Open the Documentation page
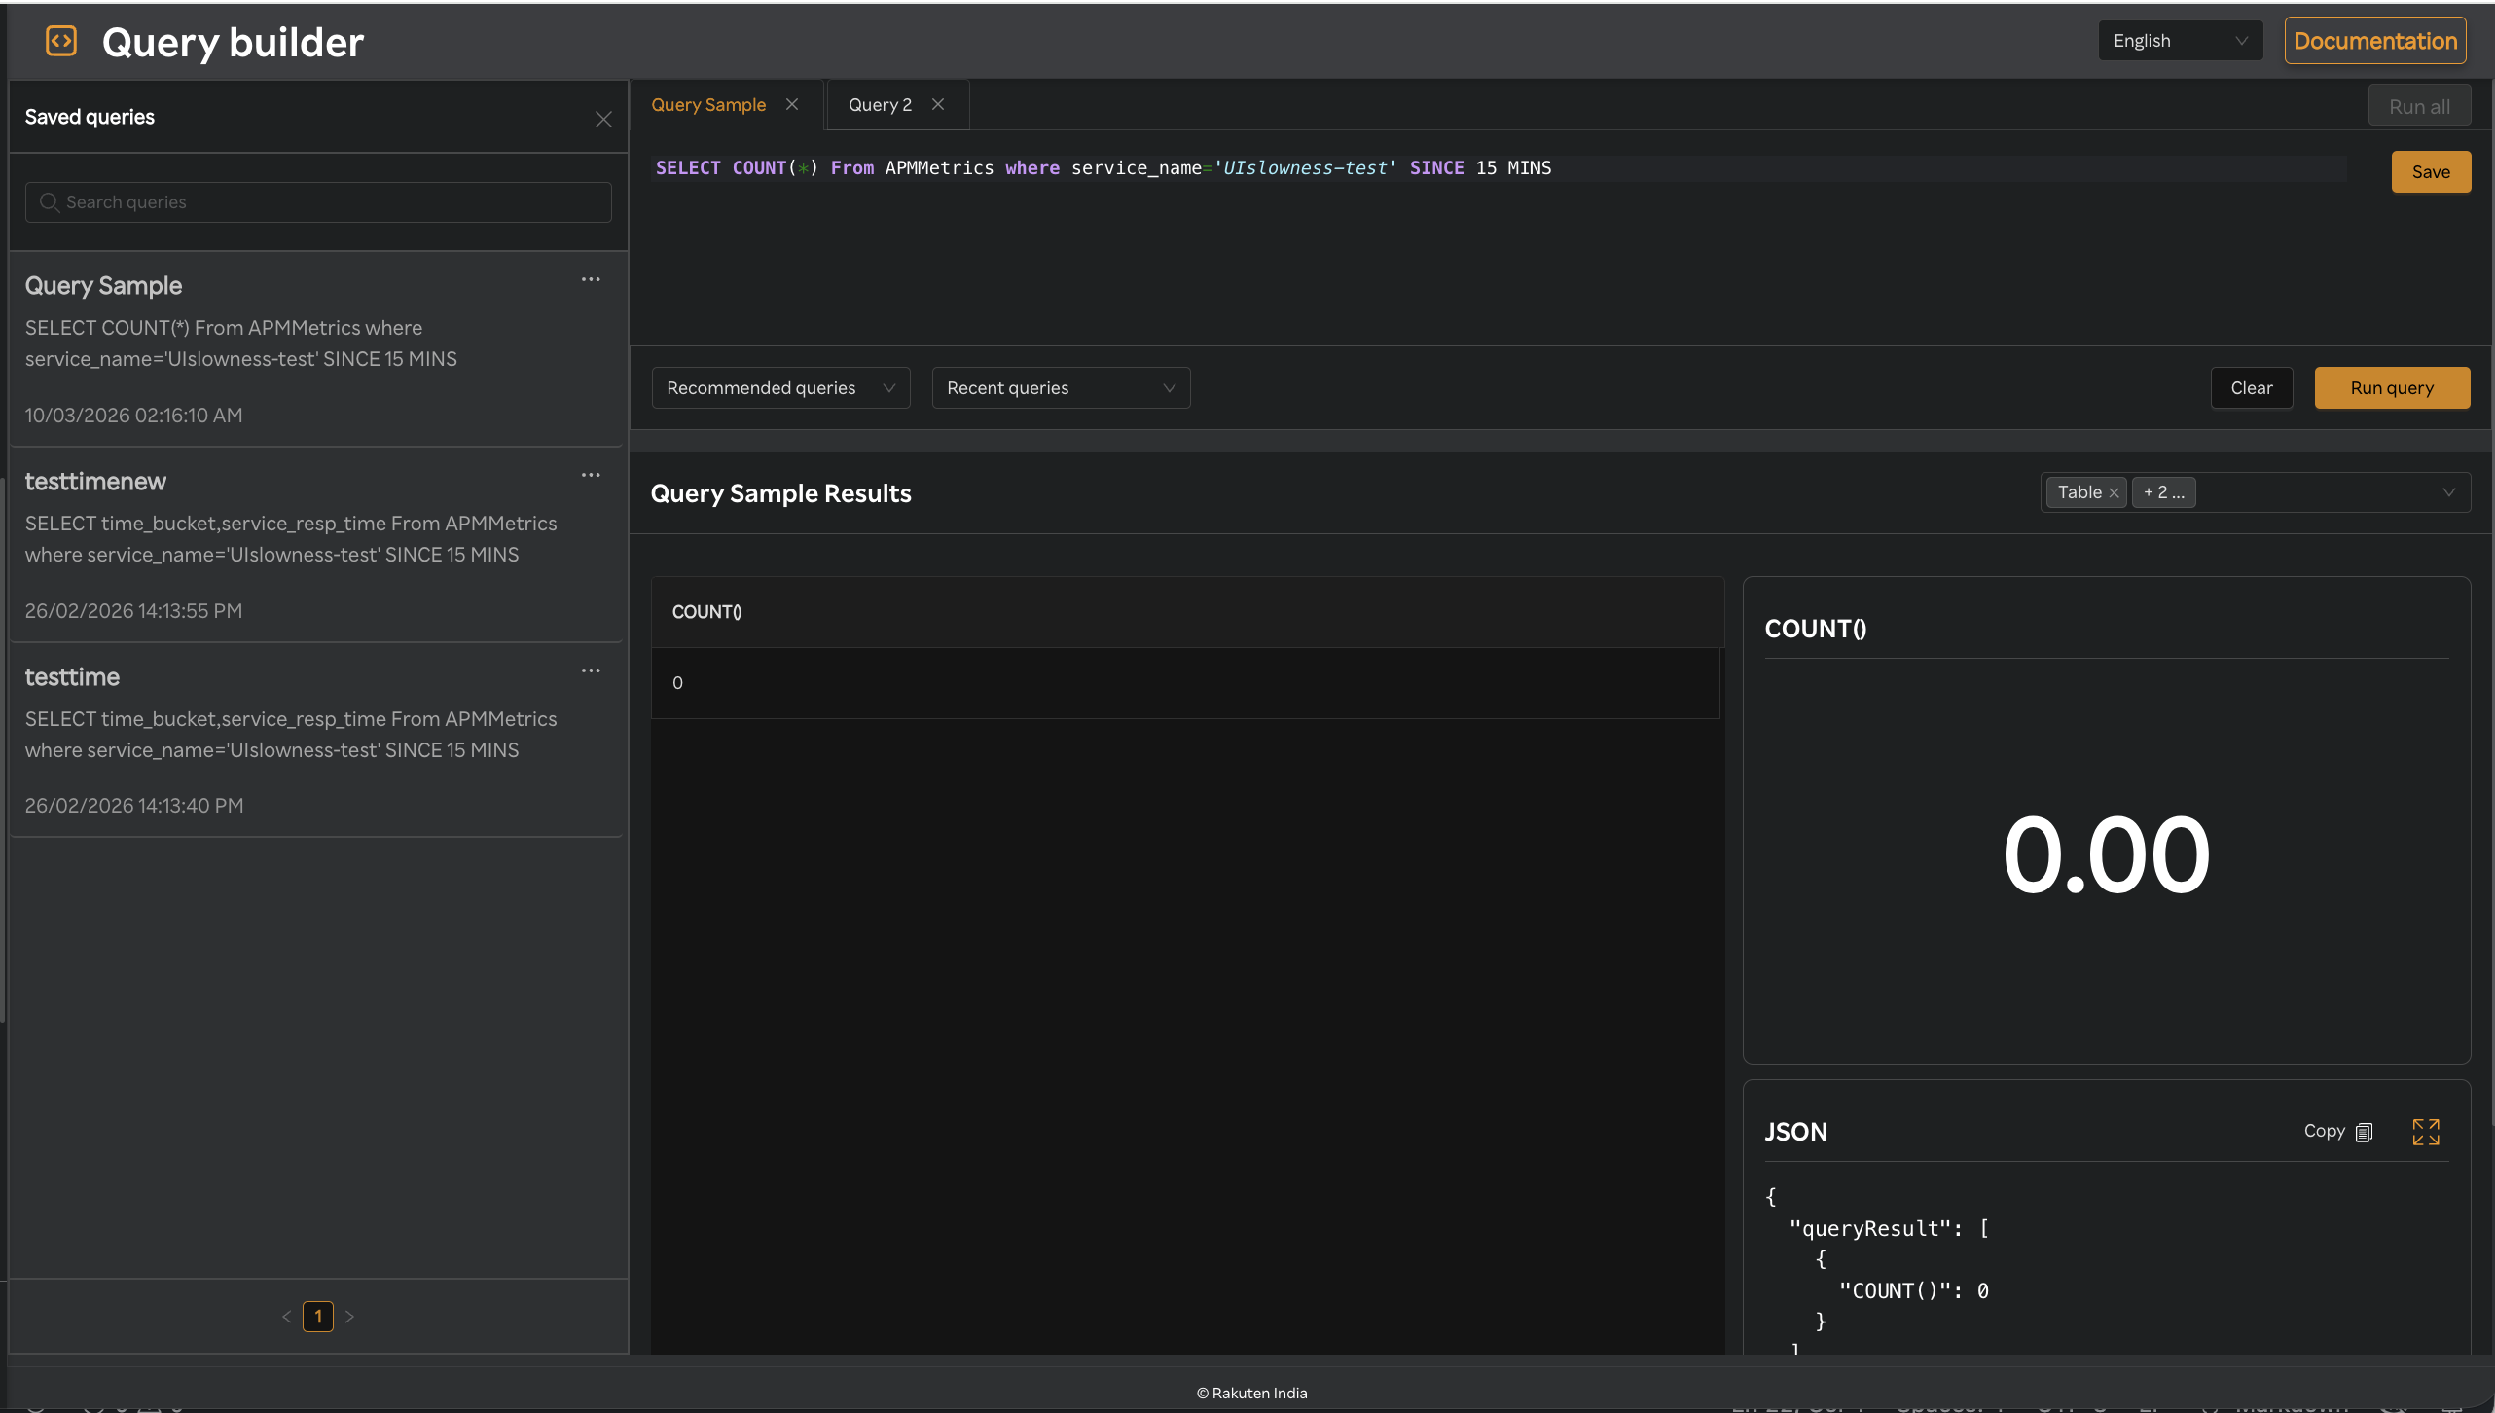 (x=2374, y=40)
